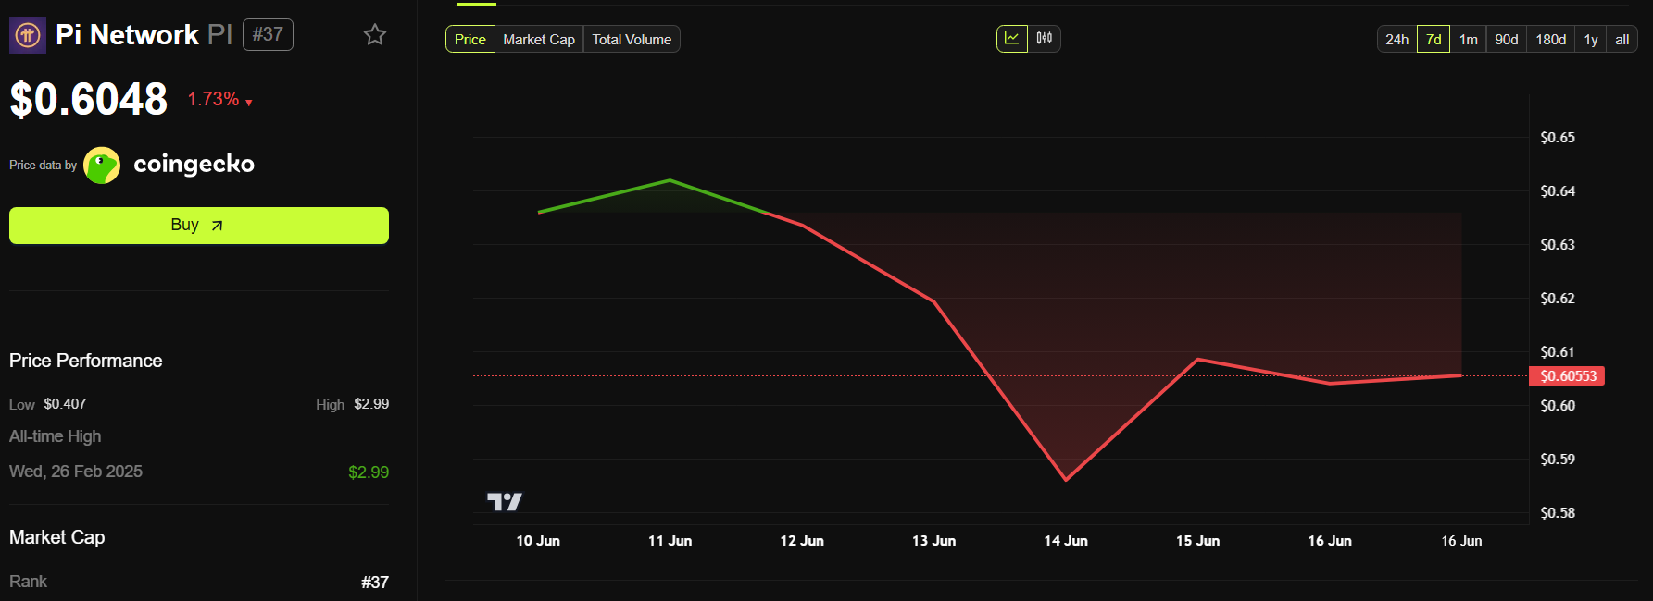The image size is (1653, 601).
Task: Click the Pi Network coin logo icon
Action: tap(28, 35)
